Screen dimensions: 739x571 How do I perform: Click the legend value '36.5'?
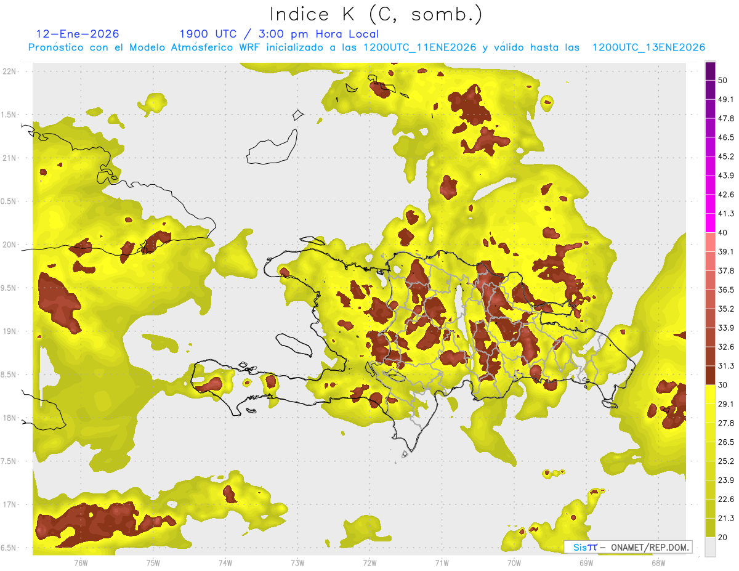pos(726,290)
